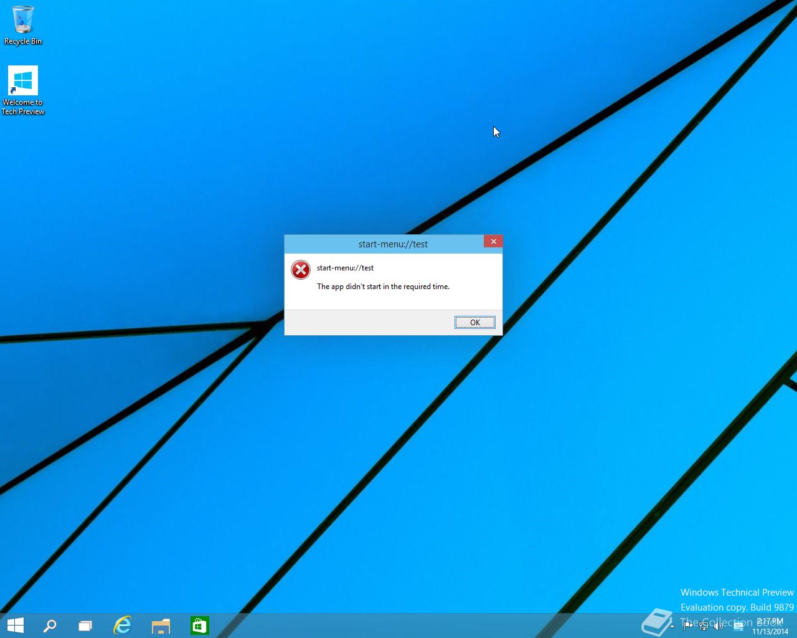This screenshot has width=797, height=638.
Task: Click the red error icon in dialog
Action: 301,270
